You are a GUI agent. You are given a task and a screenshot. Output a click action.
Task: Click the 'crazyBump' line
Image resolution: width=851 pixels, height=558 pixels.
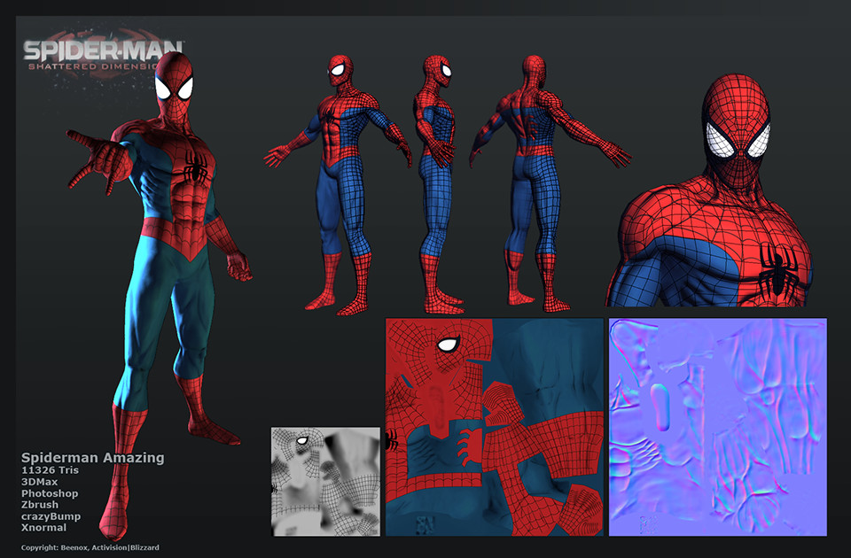pyautogui.click(x=51, y=516)
